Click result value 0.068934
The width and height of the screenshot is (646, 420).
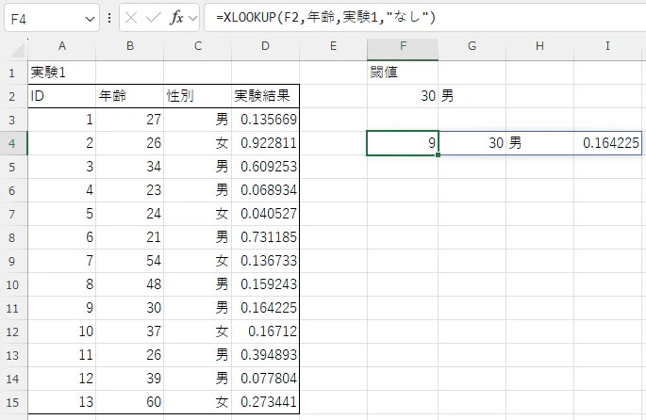pyautogui.click(x=265, y=190)
